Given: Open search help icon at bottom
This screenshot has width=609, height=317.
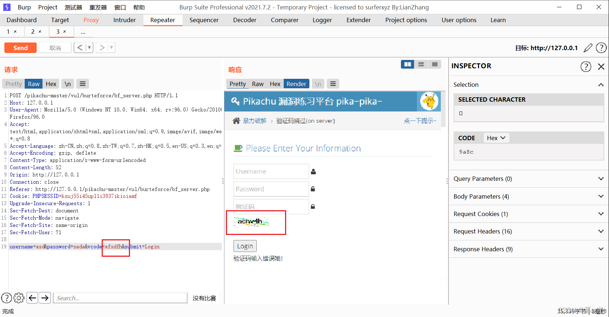Looking at the screenshot, I should pyautogui.click(x=7, y=298).
